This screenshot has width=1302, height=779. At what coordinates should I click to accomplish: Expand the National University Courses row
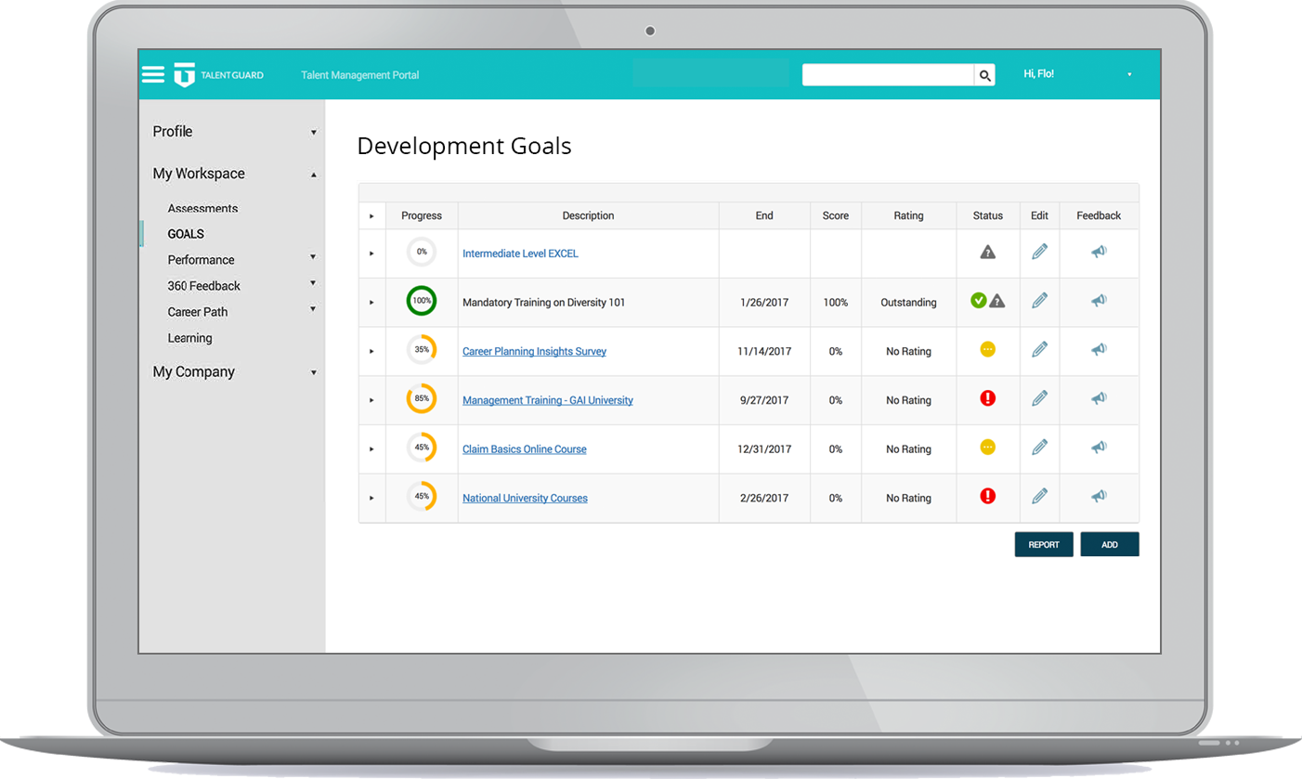point(371,499)
